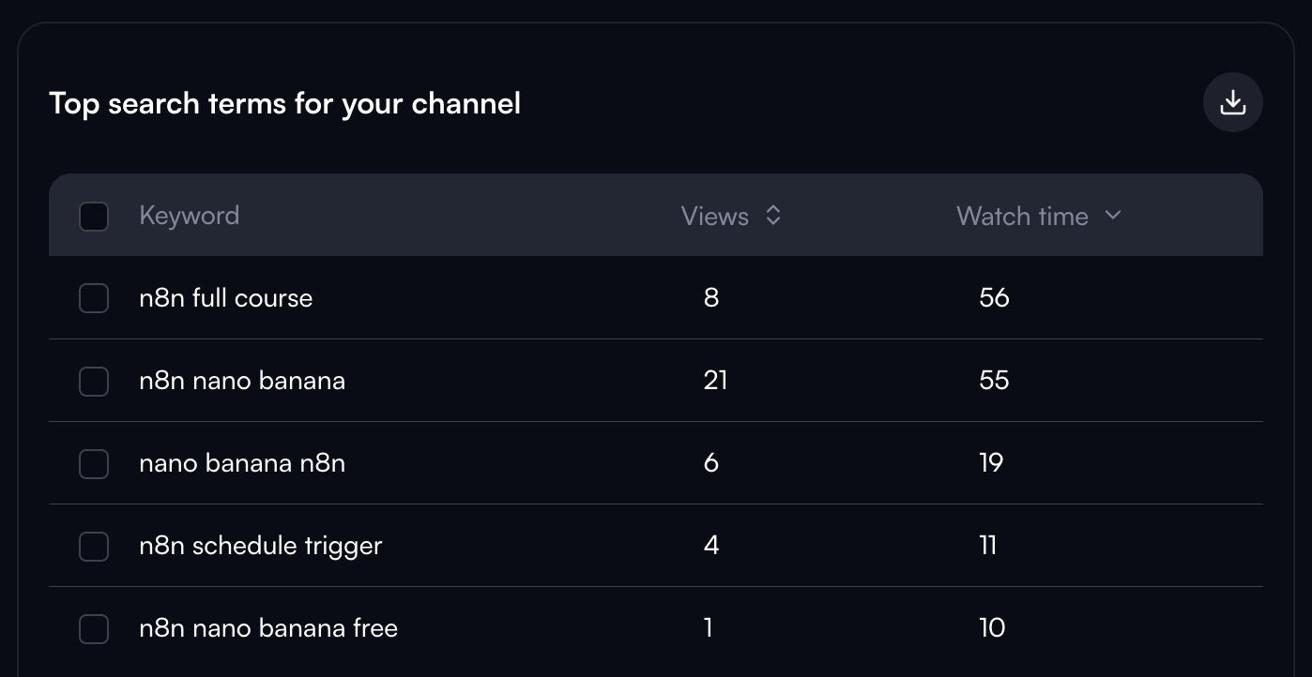Enable the 'n8n nano banana free' checkbox
The image size is (1312, 677).
(94, 628)
